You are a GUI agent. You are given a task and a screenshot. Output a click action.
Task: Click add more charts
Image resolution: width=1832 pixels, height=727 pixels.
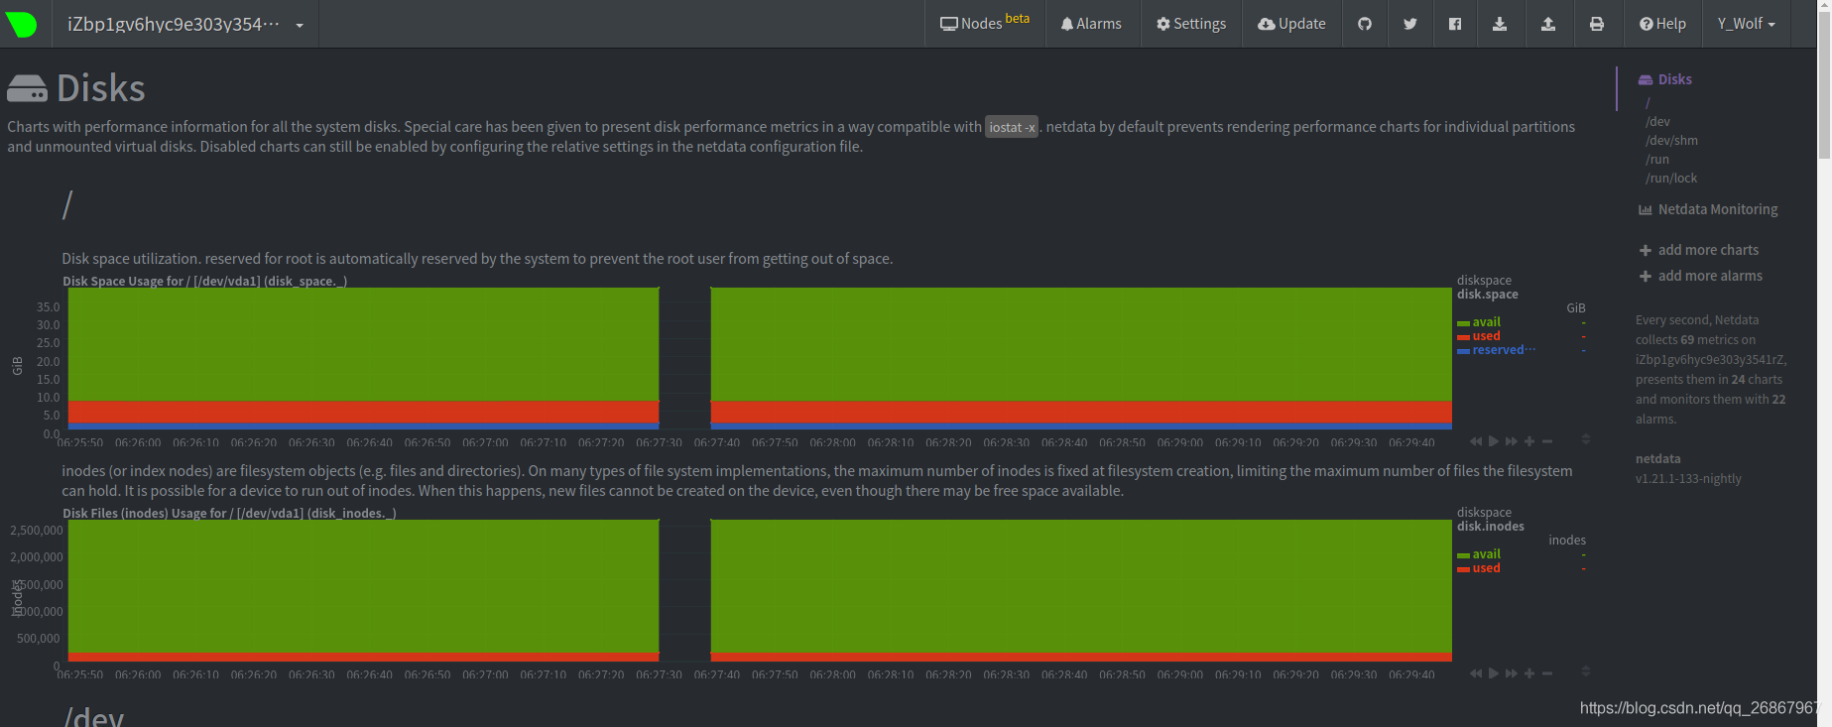1699,250
